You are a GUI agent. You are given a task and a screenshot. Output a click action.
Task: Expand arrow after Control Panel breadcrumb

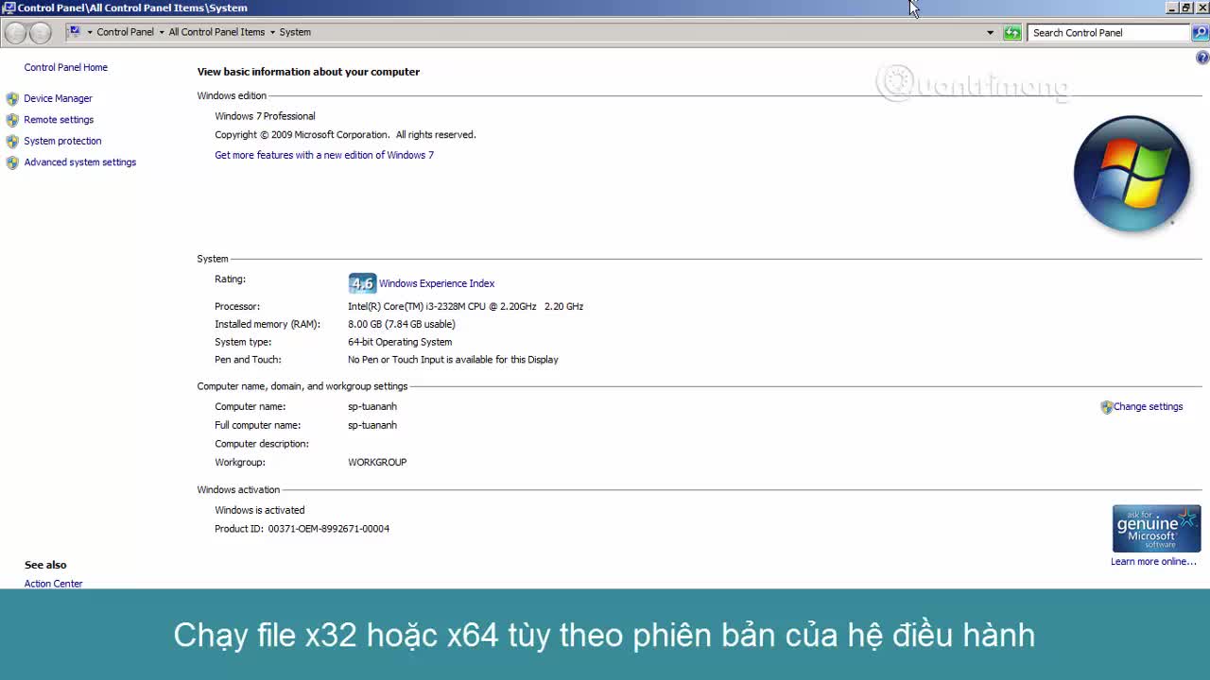tap(161, 32)
